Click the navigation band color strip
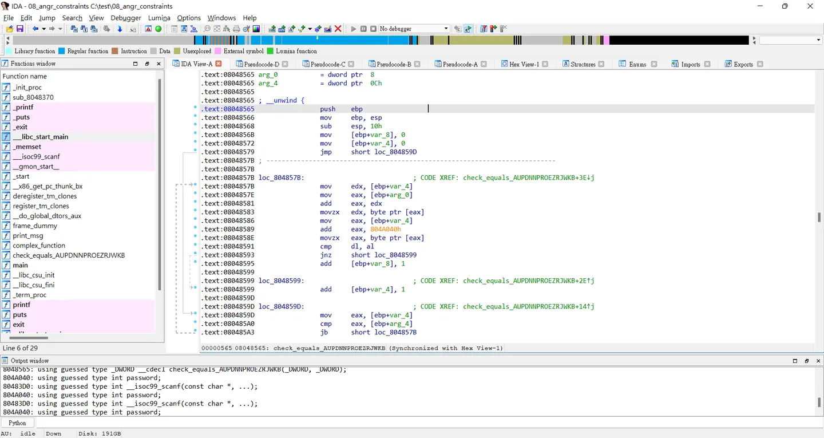 tap(381, 40)
